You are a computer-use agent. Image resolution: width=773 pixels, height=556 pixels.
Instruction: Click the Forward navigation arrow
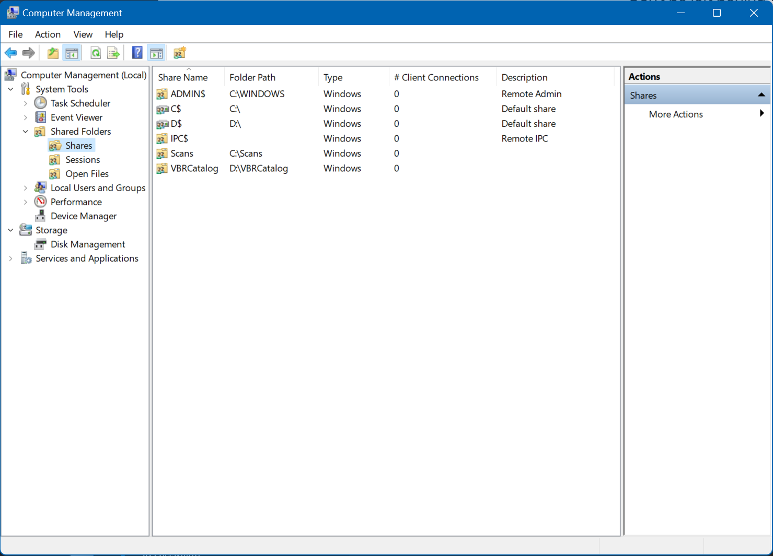28,52
